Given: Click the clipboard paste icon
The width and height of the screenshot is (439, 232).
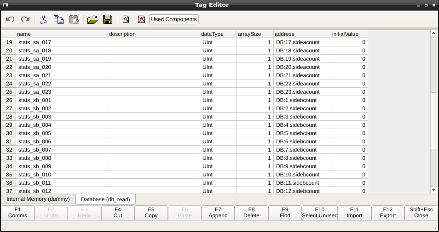Looking at the screenshot, I should (x=74, y=19).
